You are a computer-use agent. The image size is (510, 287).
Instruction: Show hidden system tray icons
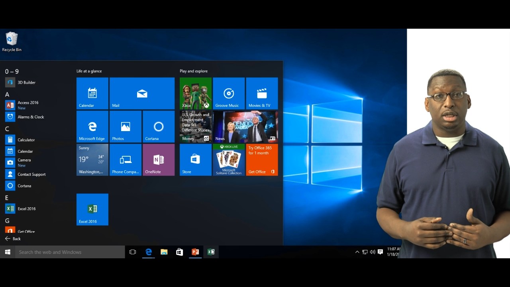tap(357, 252)
